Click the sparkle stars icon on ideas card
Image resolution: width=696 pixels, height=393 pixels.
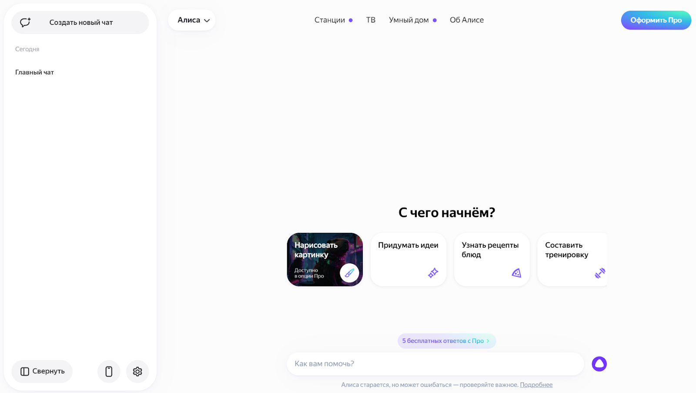pyautogui.click(x=433, y=273)
